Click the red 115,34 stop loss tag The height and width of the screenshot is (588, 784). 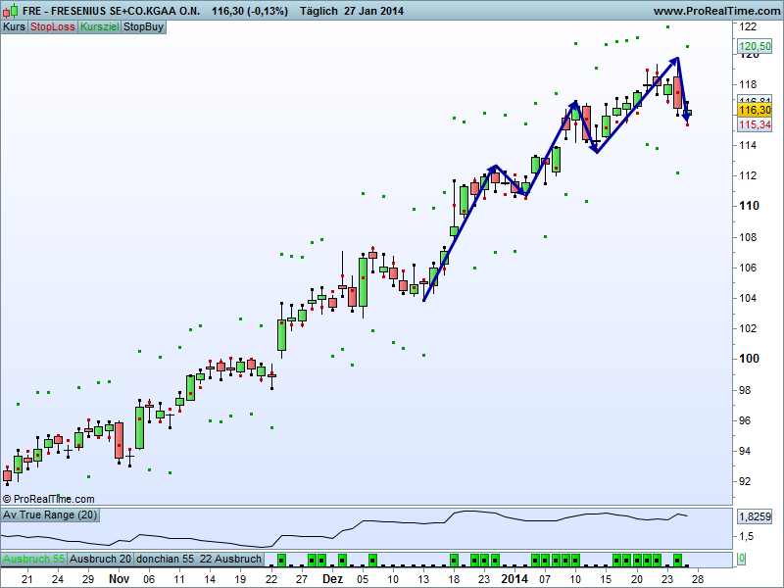(755, 124)
